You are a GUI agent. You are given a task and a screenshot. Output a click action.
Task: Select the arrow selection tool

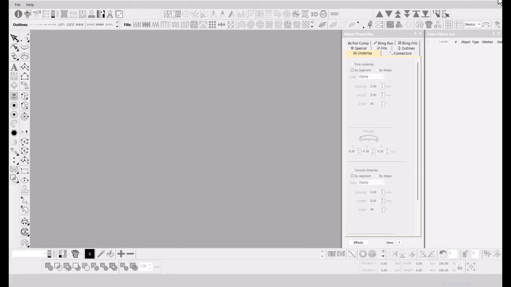click(x=14, y=38)
